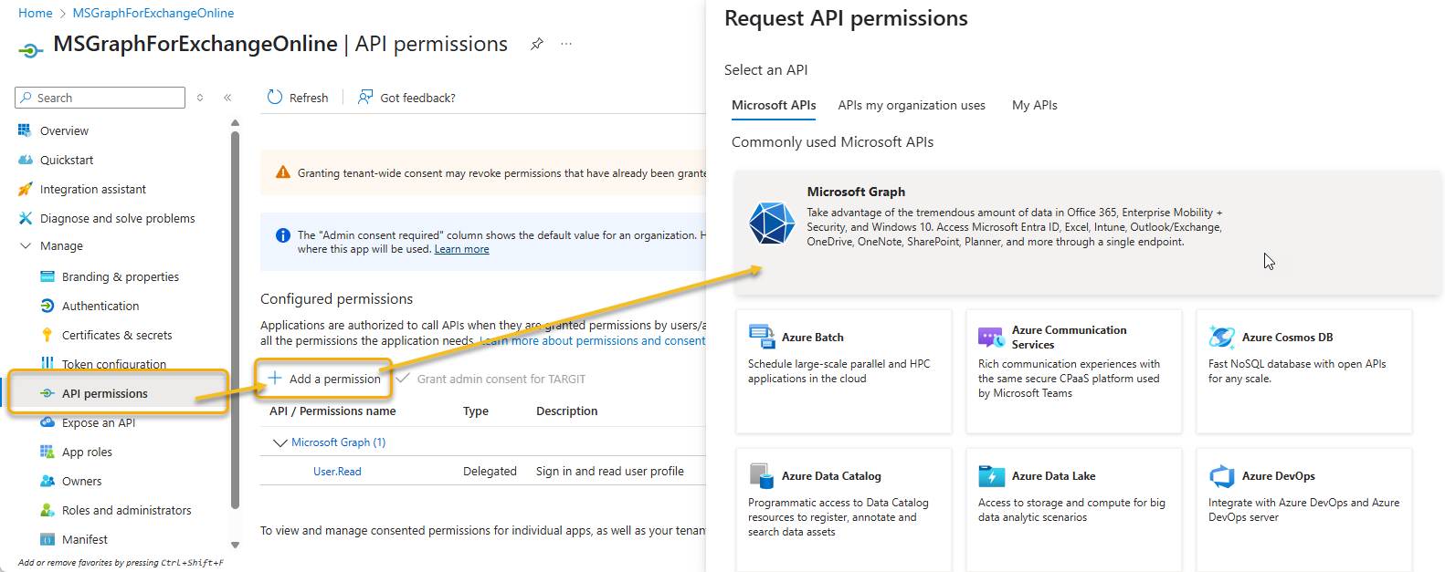Switch to APIs my organization uses tab
This screenshot has height=572, width=1445.
912,105
